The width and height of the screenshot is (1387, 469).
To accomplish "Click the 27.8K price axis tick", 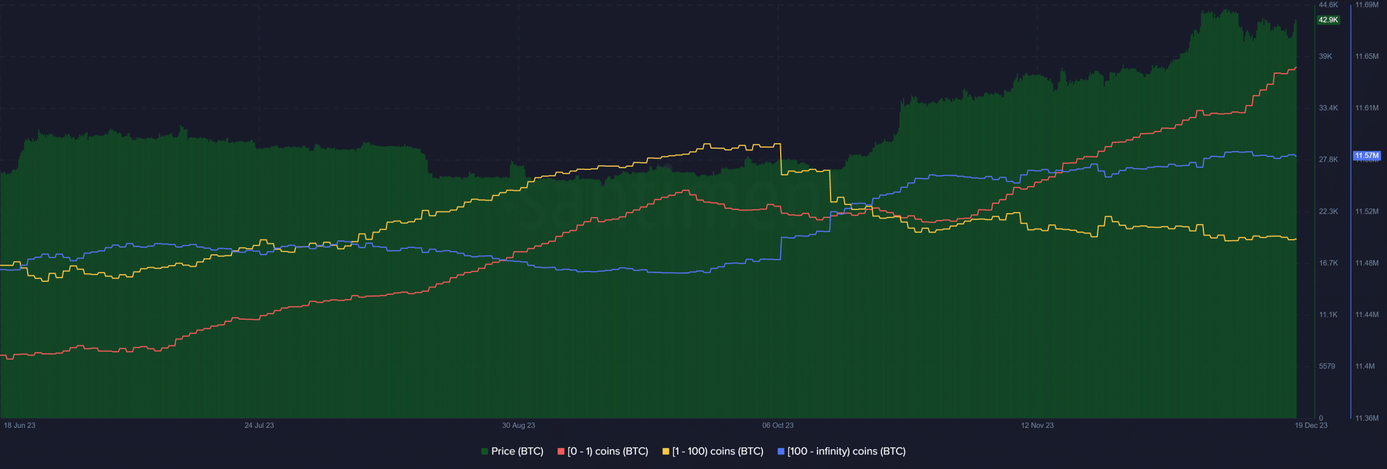I will point(1328,160).
